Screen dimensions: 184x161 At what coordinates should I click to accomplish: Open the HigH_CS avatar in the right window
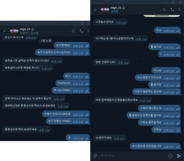[105, 9]
